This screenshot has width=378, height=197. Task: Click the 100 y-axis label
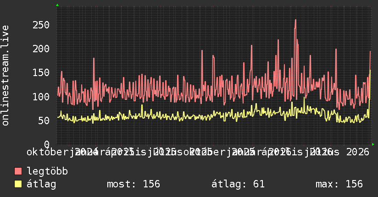41,97
